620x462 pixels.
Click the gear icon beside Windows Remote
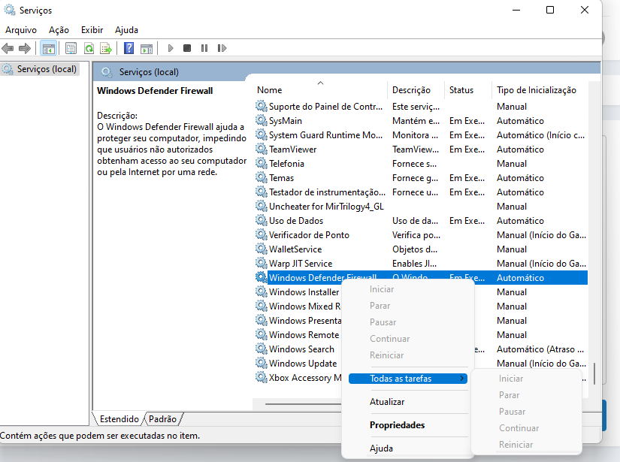click(x=261, y=334)
